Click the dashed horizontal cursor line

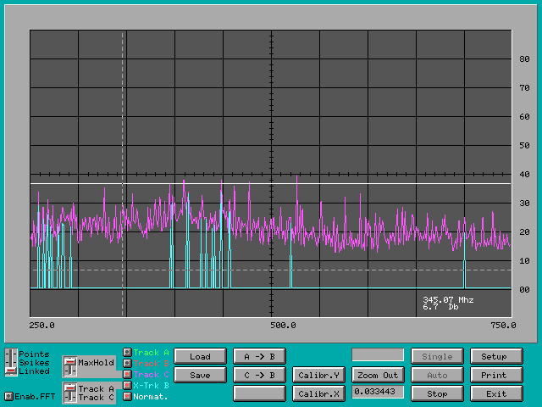click(271, 270)
